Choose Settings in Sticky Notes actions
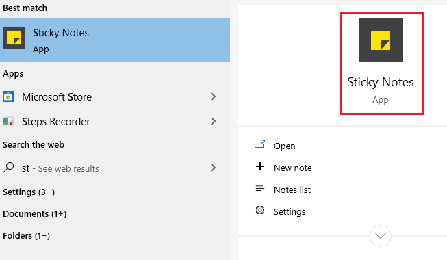Viewport: 447px width, 260px height. coord(290,212)
